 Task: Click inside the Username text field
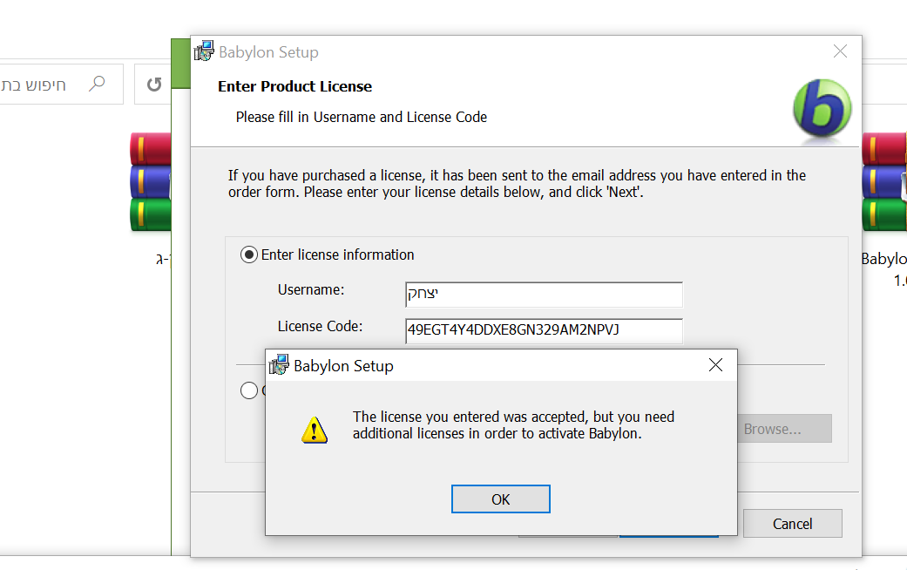coord(544,295)
